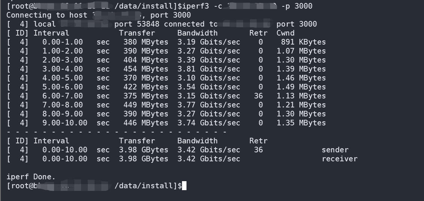The height and width of the screenshot is (201, 424).
Task: Click the Cwnd column header
Action: click(285, 33)
